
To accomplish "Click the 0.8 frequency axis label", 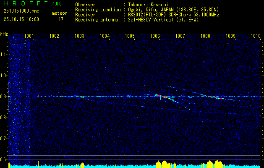I will coord(3,118).
